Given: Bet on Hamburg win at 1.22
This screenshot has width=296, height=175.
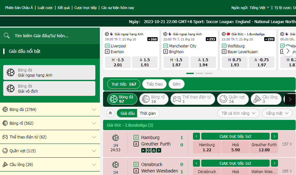Looking at the screenshot, I should (x=207, y=147).
